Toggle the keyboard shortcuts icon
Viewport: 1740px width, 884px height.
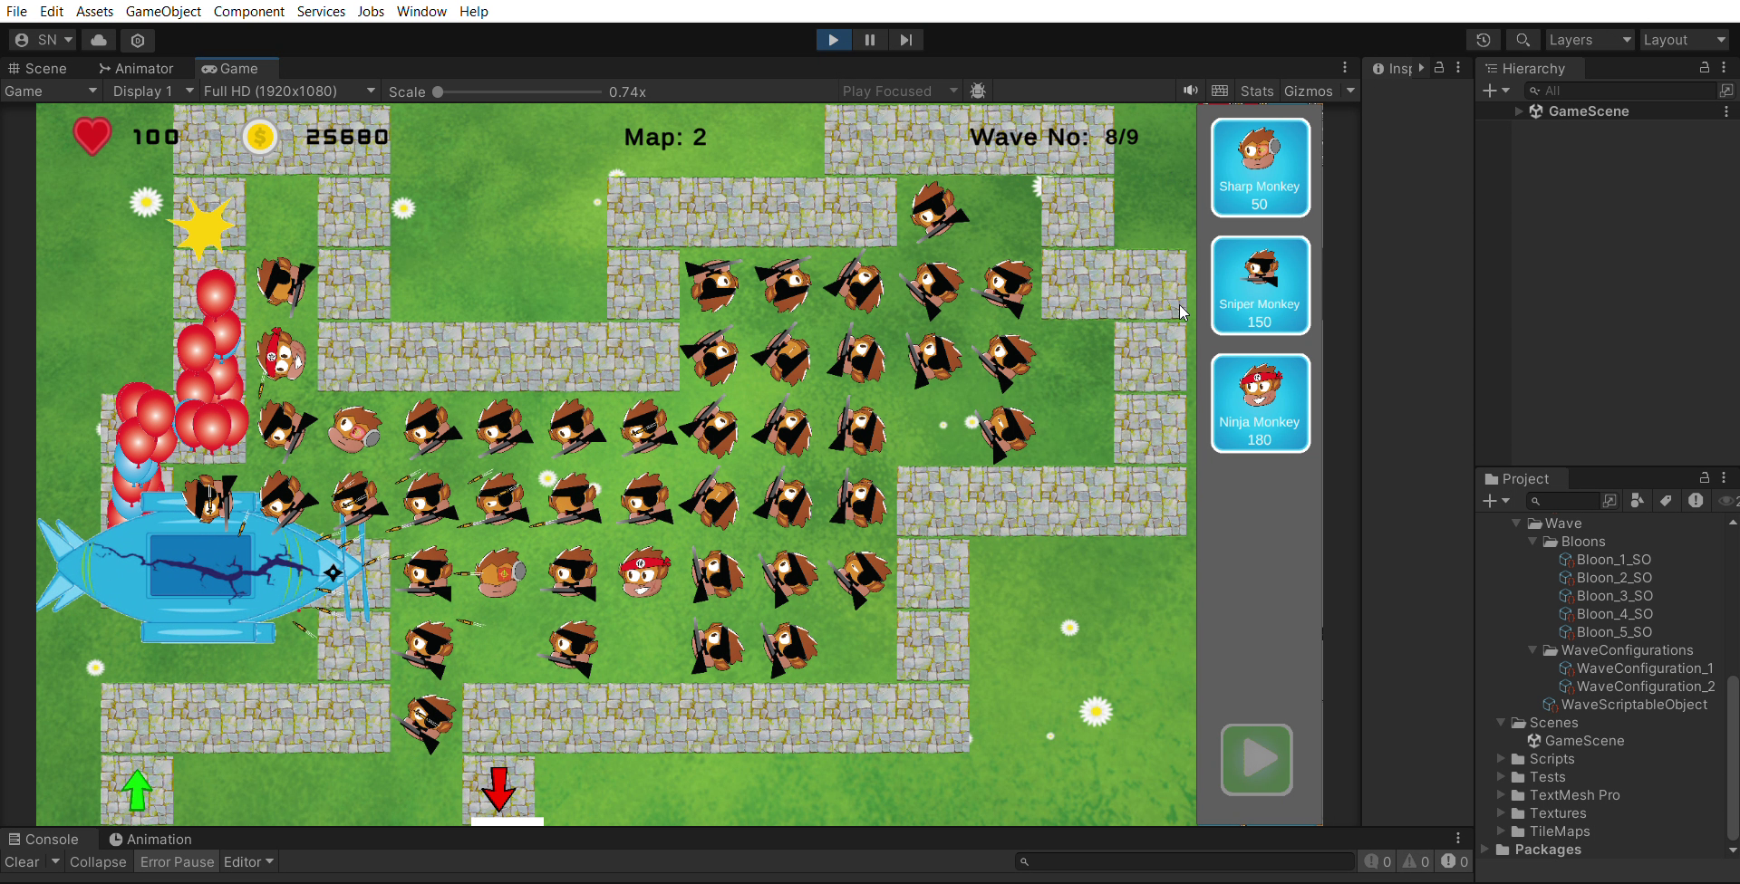[x=1220, y=91]
